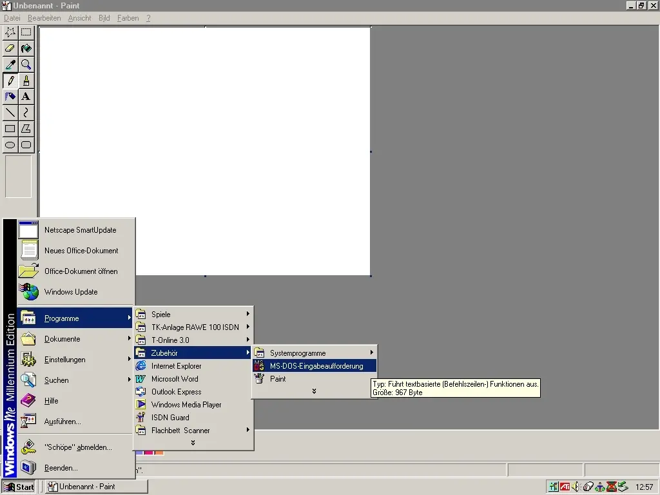
Task: Select the Free-Form Select tool
Action: point(10,32)
